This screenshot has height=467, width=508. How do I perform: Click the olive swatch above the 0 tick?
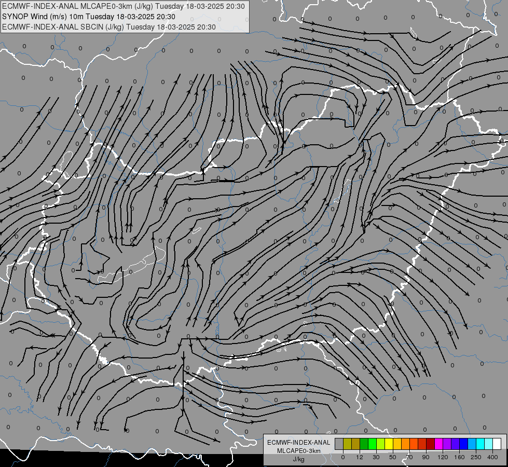[347, 444]
